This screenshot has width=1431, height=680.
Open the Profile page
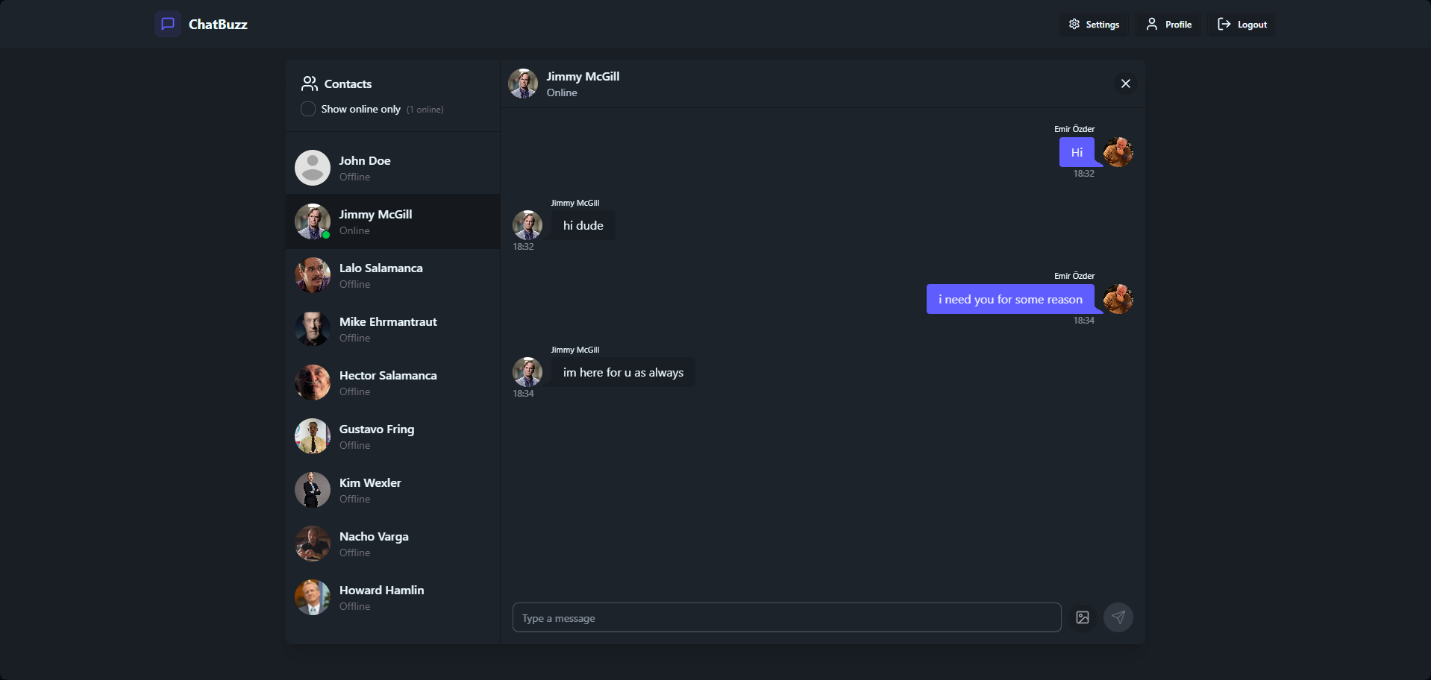1169,25
